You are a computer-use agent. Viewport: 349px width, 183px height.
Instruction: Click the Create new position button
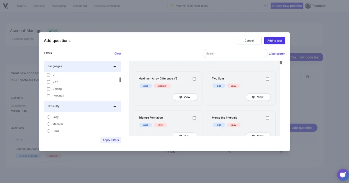[x=287, y=6]
